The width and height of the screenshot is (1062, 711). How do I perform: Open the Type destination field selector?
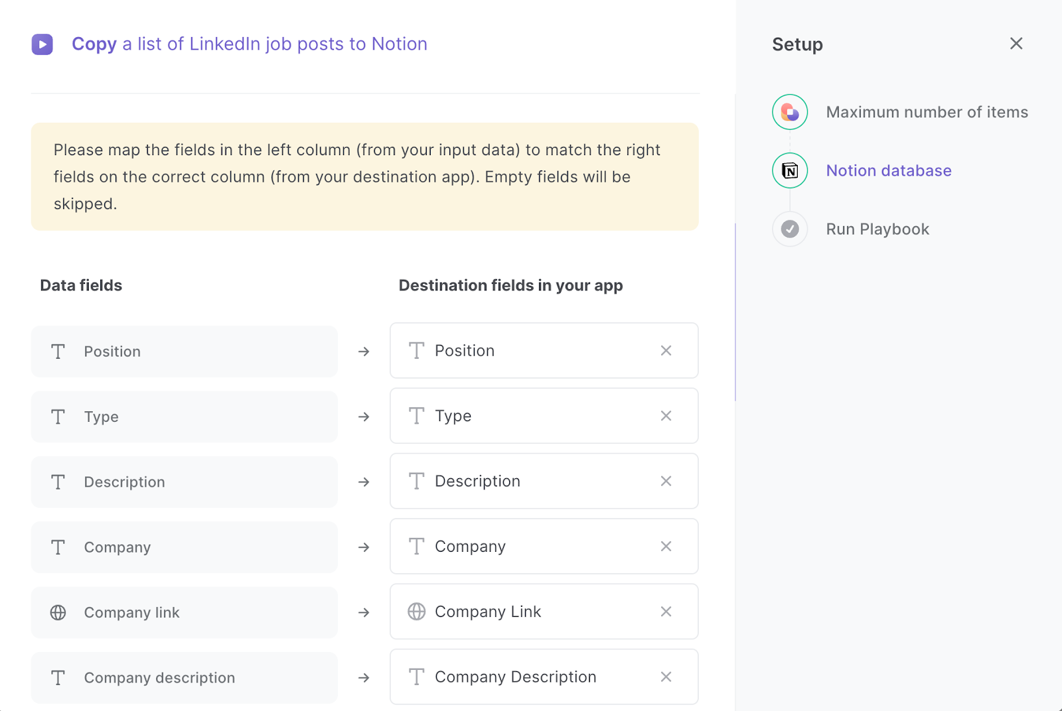coord(544,416)
